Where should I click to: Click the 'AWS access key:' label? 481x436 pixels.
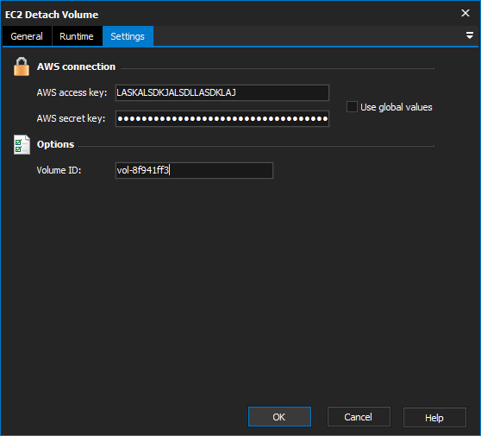72,92
